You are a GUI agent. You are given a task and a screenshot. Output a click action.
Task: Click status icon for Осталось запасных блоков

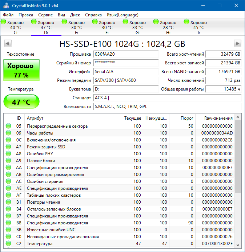pyautogui.click(x=8, y=209)
